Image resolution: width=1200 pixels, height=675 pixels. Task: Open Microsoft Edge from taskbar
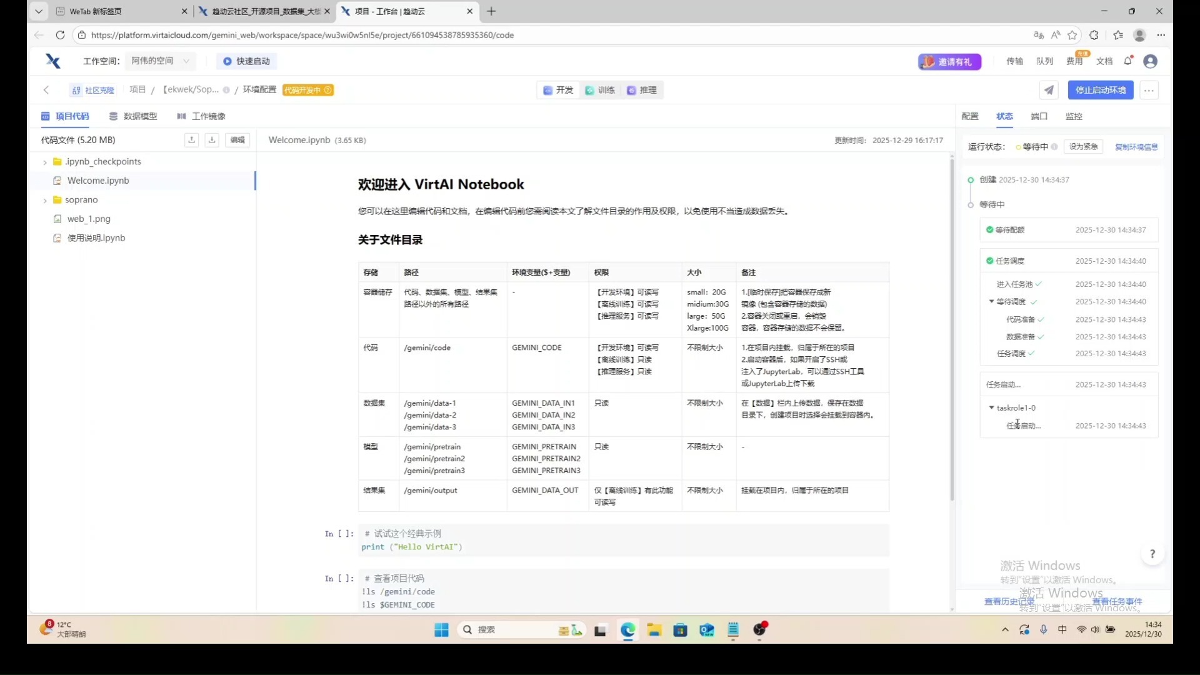[x=627, y=630]
